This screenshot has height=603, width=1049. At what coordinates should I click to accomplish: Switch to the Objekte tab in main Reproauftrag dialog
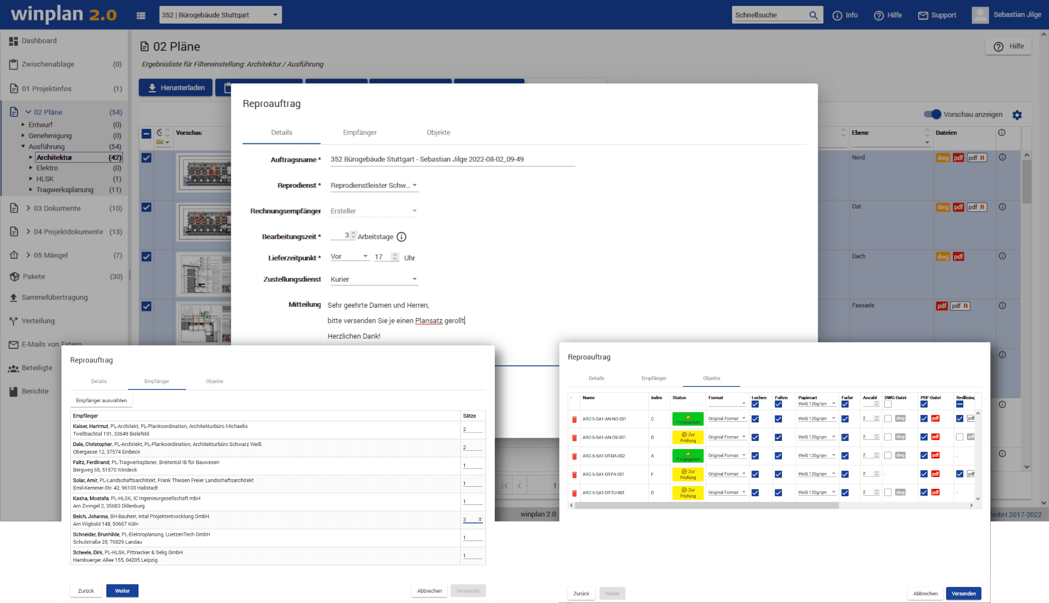(x=438, y=133)
